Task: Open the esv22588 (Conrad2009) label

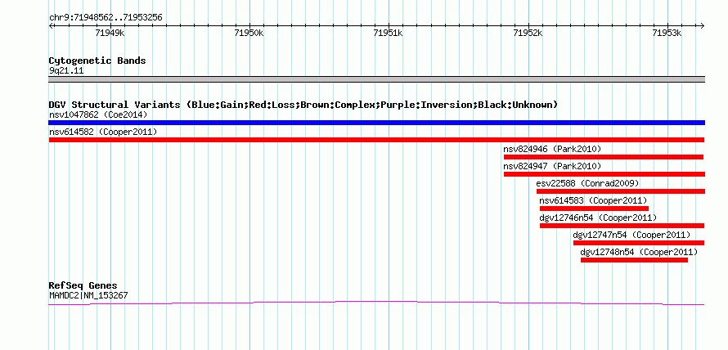Action: 588,183
